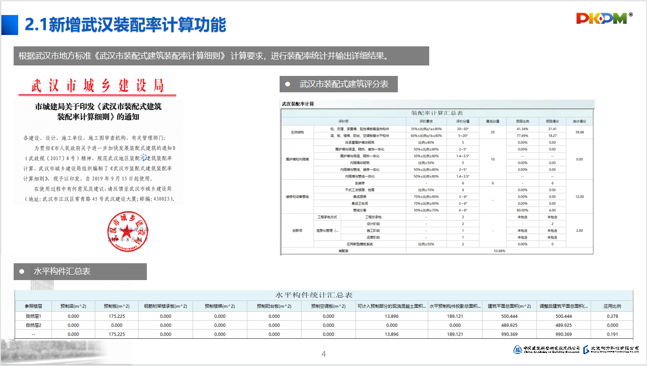Image resolution: width=647 pixels, height=366 pixels.
Task: Click the 应用比例 column header
Action: tap(612, 306)
